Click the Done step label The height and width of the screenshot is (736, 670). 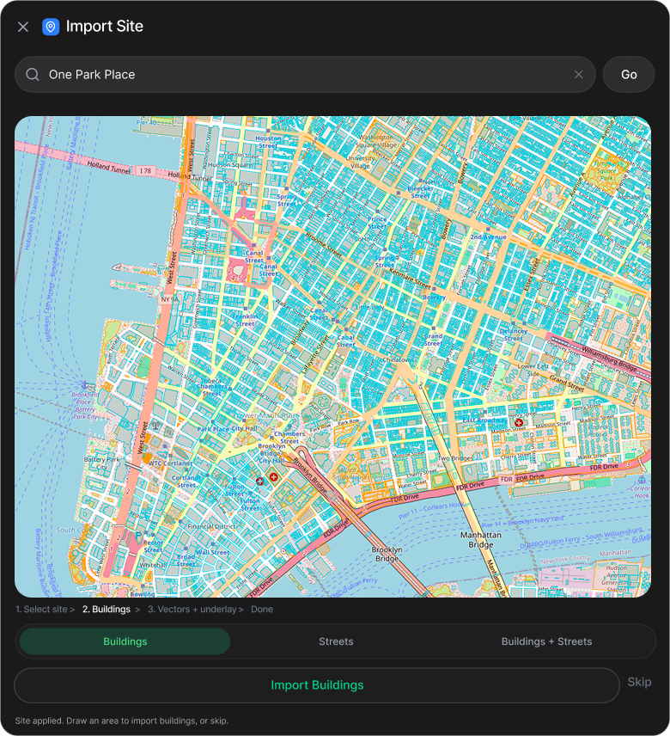pyautogui.click(x=262, y=610)
